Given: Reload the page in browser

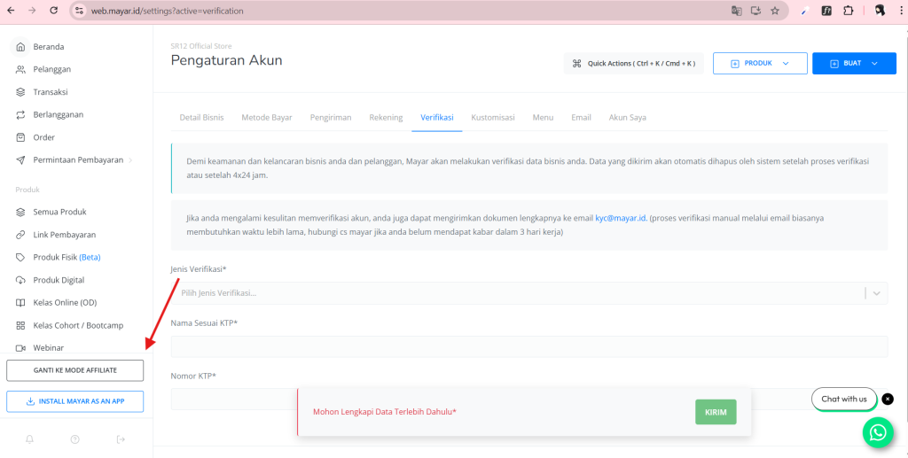Looking at the screenshot, I should point(53,12).
